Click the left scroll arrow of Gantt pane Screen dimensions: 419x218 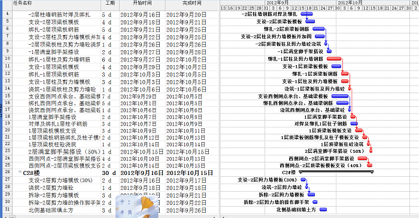pyautogui.click(x=223, y=217)
